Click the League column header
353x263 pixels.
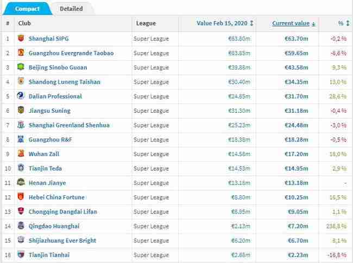pyautogui.click(x=146, y=23)
